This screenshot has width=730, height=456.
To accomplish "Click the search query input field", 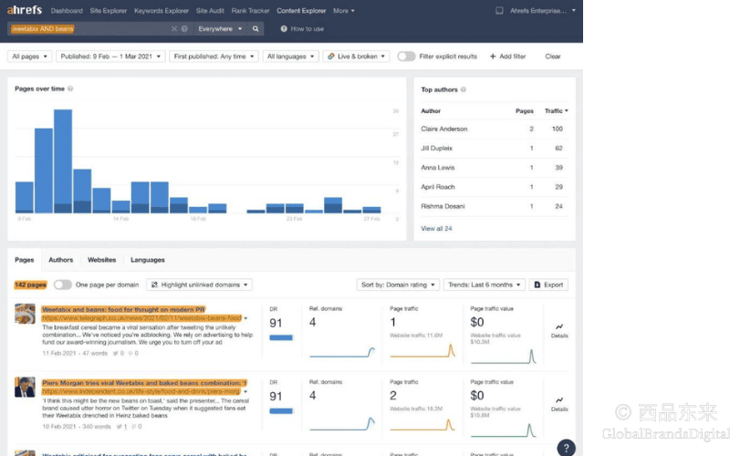I will click(99, 29).
